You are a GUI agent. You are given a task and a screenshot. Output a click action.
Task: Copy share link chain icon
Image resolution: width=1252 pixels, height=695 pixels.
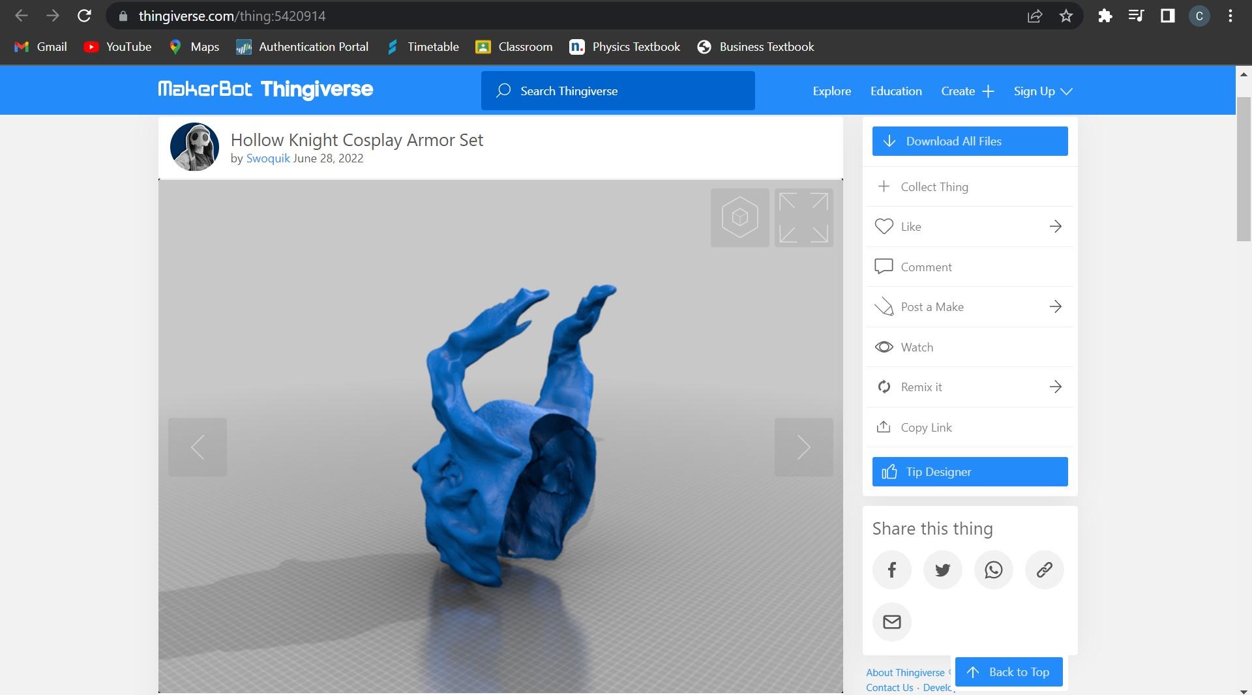pyautogui.click(x=1044, y=570)
